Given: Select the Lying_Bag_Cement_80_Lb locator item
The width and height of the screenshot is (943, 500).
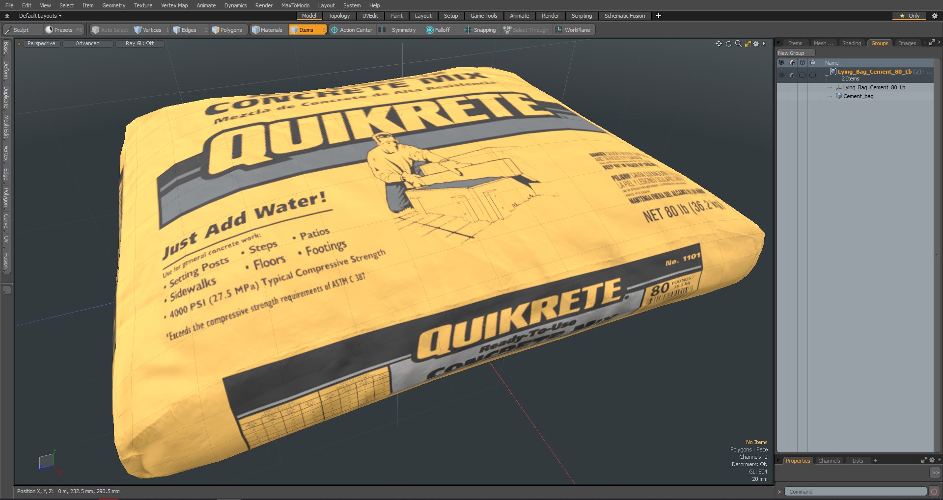Looking at the screenshot, I should tap(874, 87).
